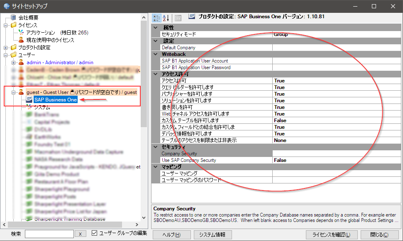This screenshot has width=403, height=241.
Task: Expand the プロダクトの設定 tree node
Action: click(6, 48)
